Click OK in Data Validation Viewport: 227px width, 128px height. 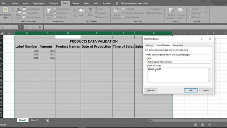(x=190, y=90)
